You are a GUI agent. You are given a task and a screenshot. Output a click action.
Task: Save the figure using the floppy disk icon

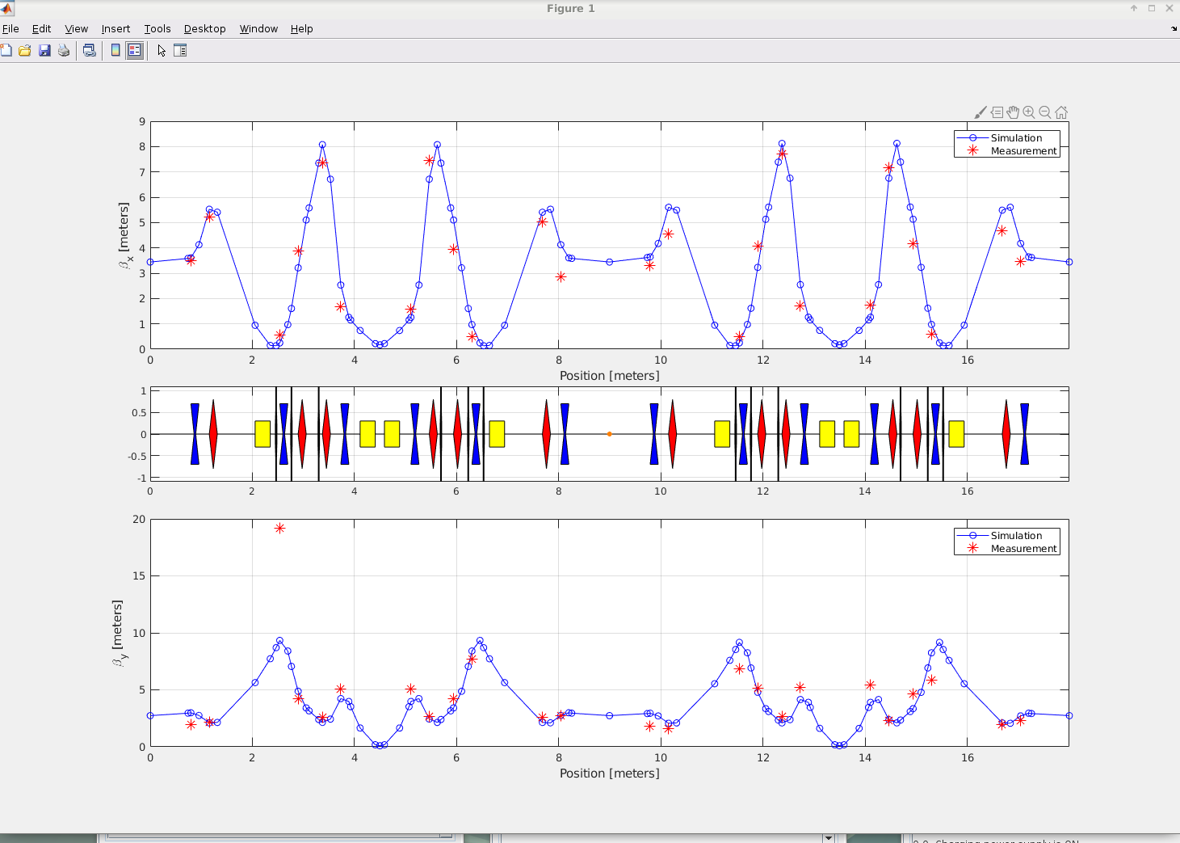pos(44,50)
